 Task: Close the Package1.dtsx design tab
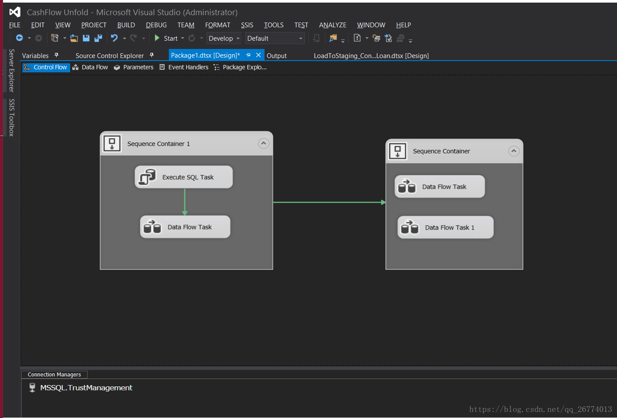[x=258, y=55]
